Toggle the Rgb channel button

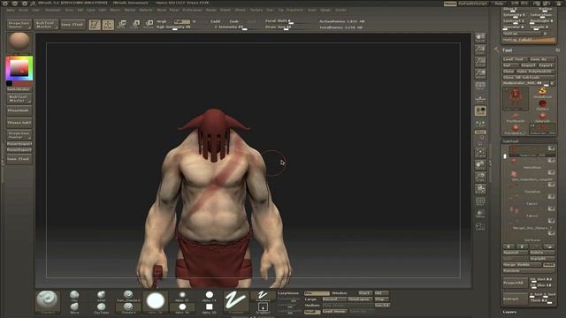[181, 21]
